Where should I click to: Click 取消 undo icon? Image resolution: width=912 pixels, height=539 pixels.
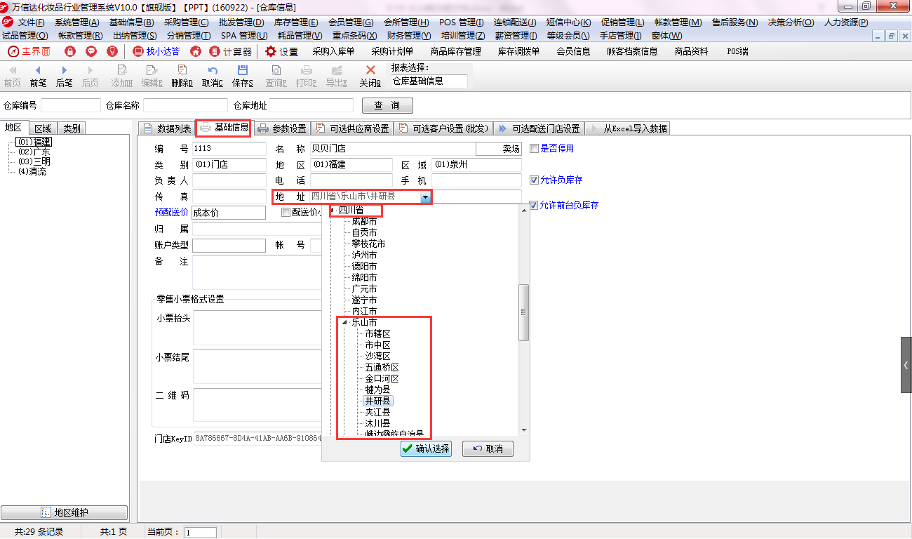[212, 76]
